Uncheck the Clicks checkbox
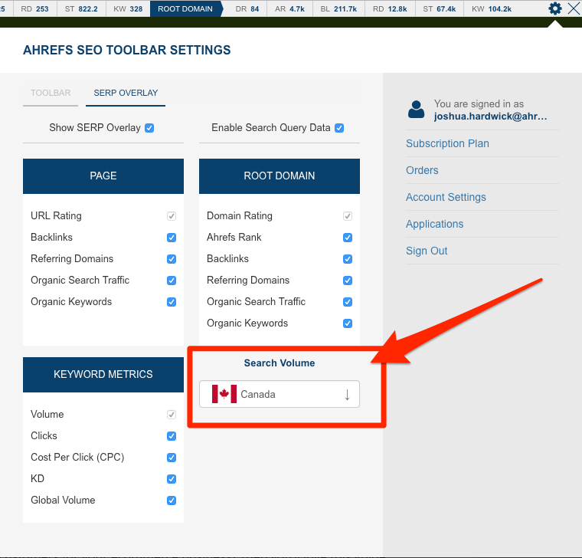The image size is (582, 558). click(172, 436)
